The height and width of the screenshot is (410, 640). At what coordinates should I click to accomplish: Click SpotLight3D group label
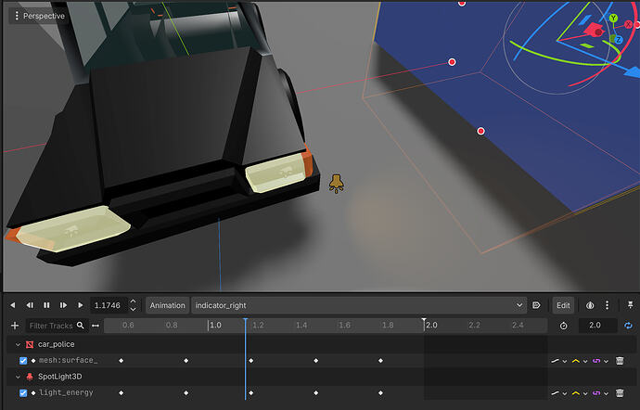(60, 377)
